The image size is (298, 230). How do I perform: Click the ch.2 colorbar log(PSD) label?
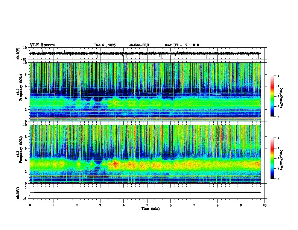coord(282,160)
